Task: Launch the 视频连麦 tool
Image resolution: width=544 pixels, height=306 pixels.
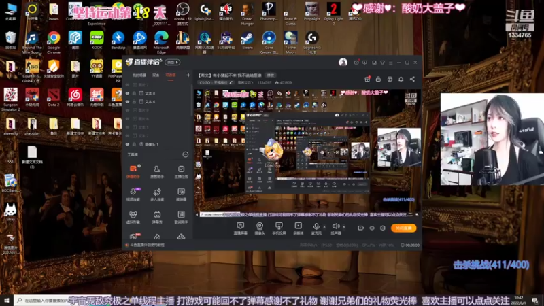Action: (x=133, y=194)
